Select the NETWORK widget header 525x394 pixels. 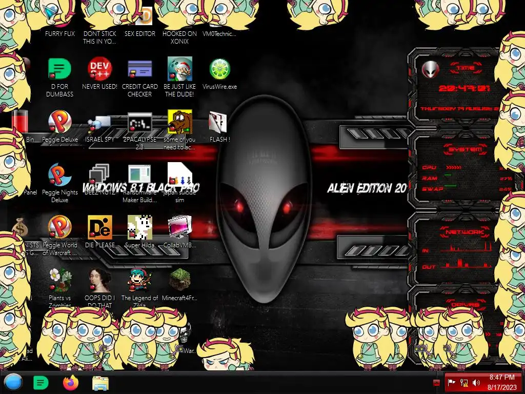coord(465,232)
